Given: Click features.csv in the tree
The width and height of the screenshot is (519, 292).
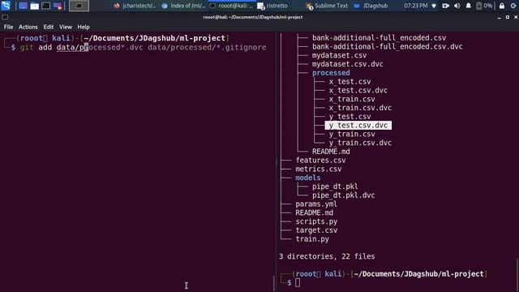Looking at the screenshot, I should tap(320, 161).
